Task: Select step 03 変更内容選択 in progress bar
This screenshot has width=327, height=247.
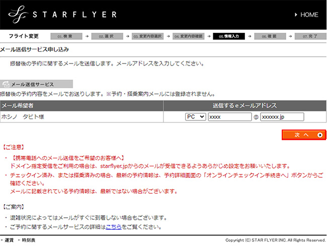Action: pos(148,36)
